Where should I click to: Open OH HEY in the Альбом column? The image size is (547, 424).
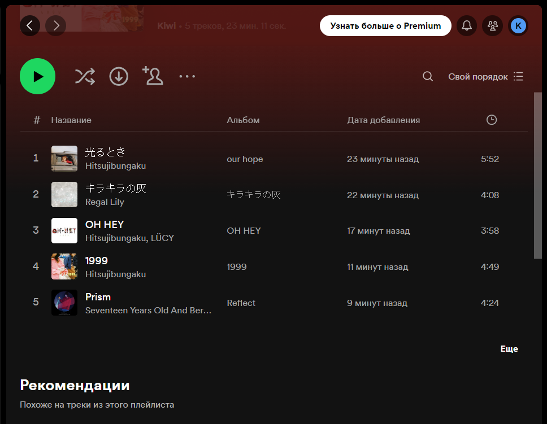(x=244, y=231)
